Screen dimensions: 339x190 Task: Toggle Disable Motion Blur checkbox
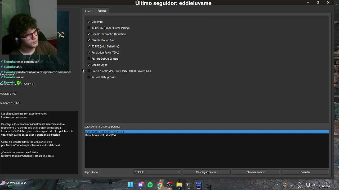[x=89, y=40]
